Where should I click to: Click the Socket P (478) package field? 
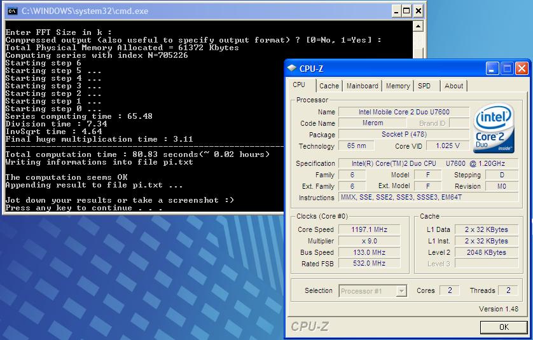tap(404, 134)
